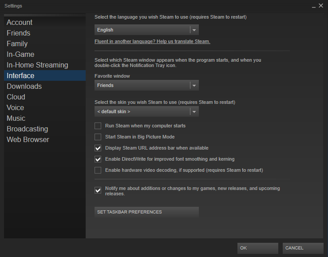The image size is (328, 257).
Task: Go to Cloud settings
Action: 45,97
